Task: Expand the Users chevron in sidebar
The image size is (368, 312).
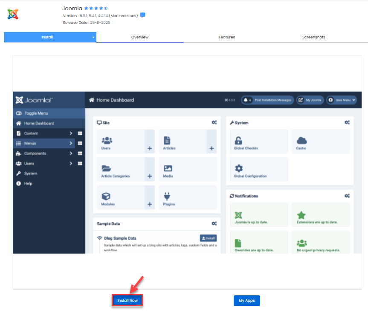Action: (71, 163)
